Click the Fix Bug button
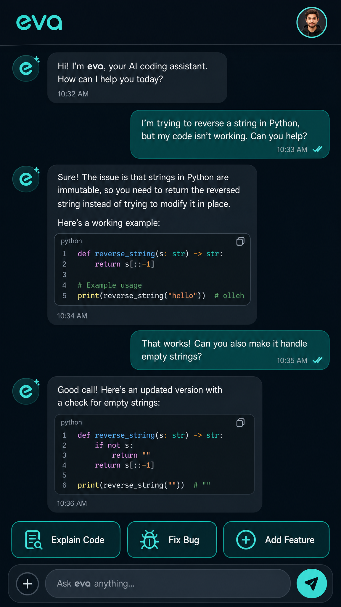This screenshot has width=341, height=607. (172, 540)
